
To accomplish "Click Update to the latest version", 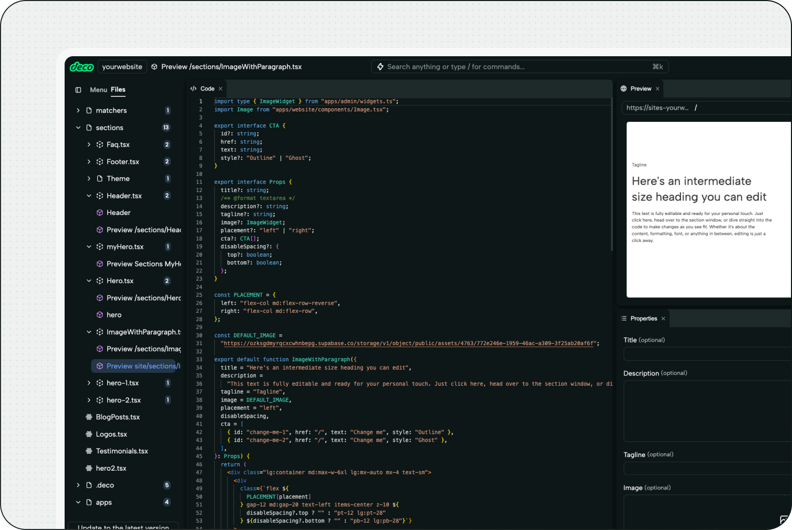I will (x=123, y=526).
